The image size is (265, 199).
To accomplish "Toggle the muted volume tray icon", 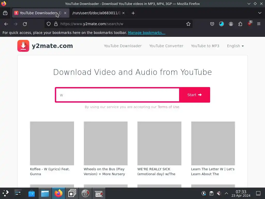I will point(219,193).
